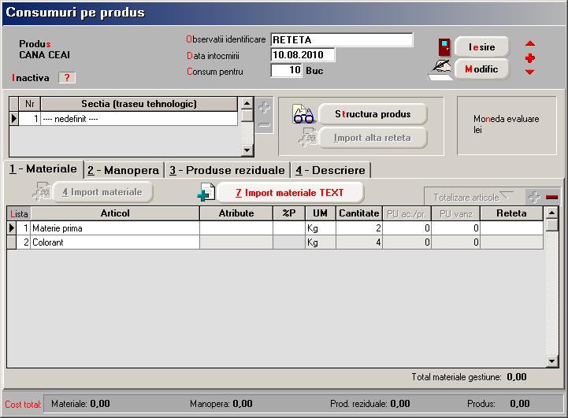Click the Cantitate cell of Materie prima row
Screen dimensions: 568x418
[x=359, y=228]
